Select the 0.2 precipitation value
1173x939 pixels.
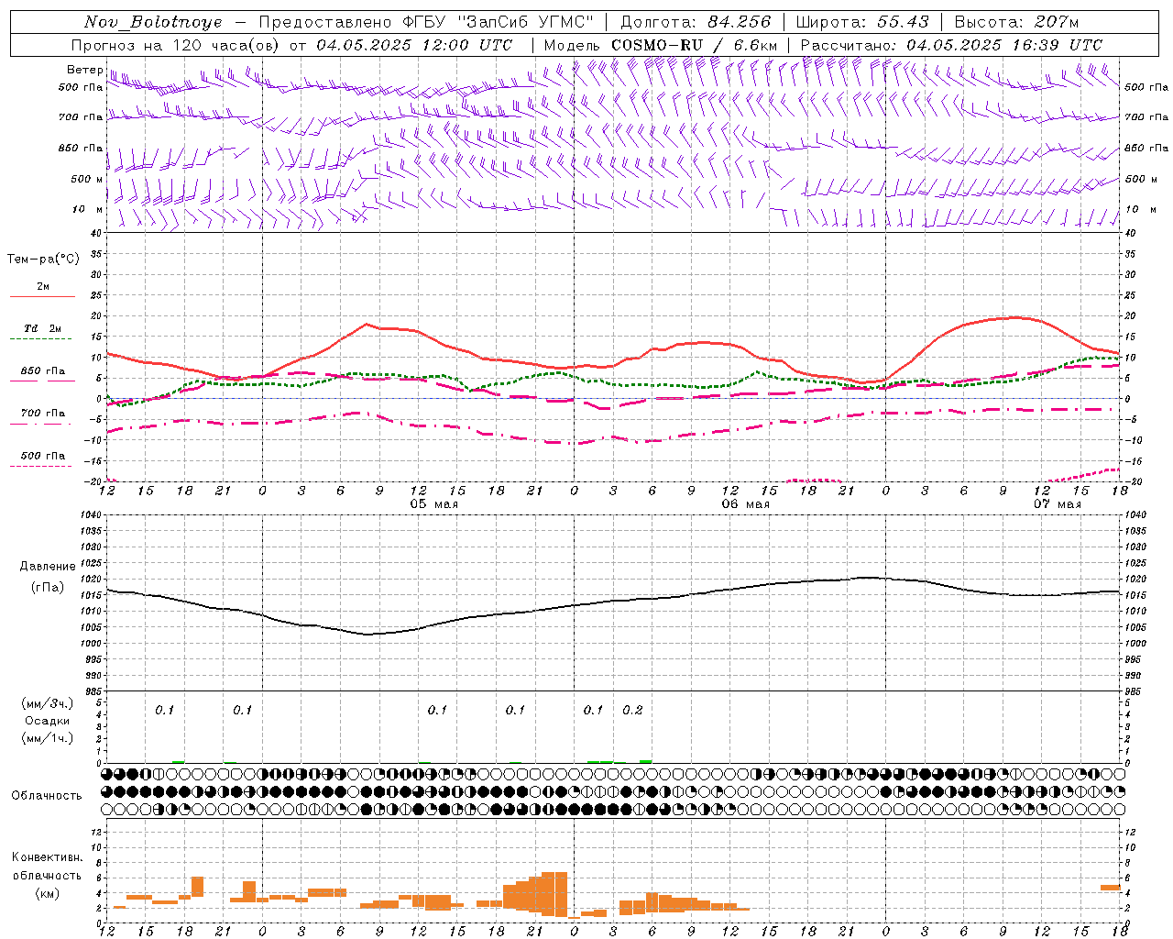pos(632,711)
